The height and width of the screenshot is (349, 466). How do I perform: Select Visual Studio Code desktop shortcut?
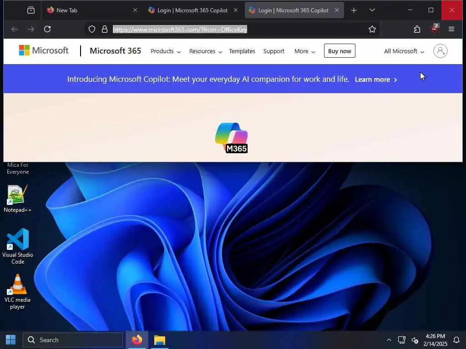pyautogui.click(x=18, y=246)
